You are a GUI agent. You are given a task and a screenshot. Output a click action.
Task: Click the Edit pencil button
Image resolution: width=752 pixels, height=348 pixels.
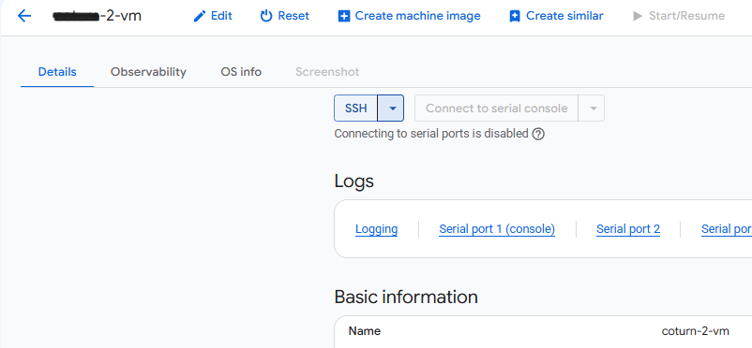pyautogui.click(x=213, y=16)
